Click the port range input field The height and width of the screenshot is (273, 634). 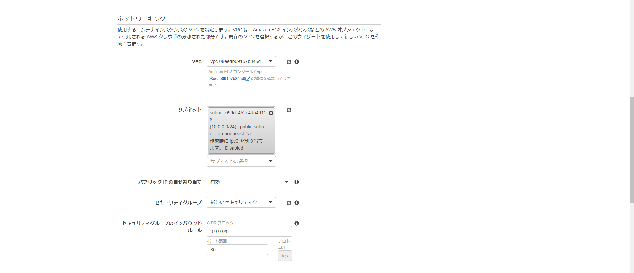click(237, 250)
